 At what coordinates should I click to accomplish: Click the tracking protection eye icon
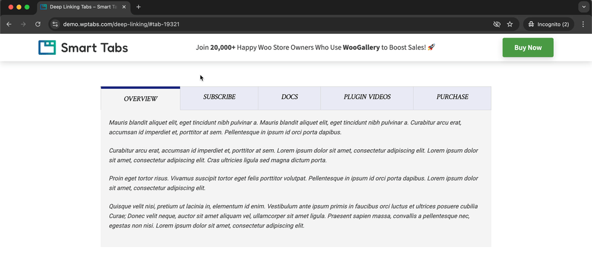pyautogui.click(x=497, y=24)
